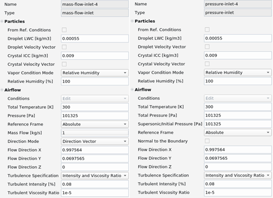Open Vapor Condition Mode dropdown in pressure-inlet panel
The height and width of the screenshot is (198, 273).
(x=238, y=72)
